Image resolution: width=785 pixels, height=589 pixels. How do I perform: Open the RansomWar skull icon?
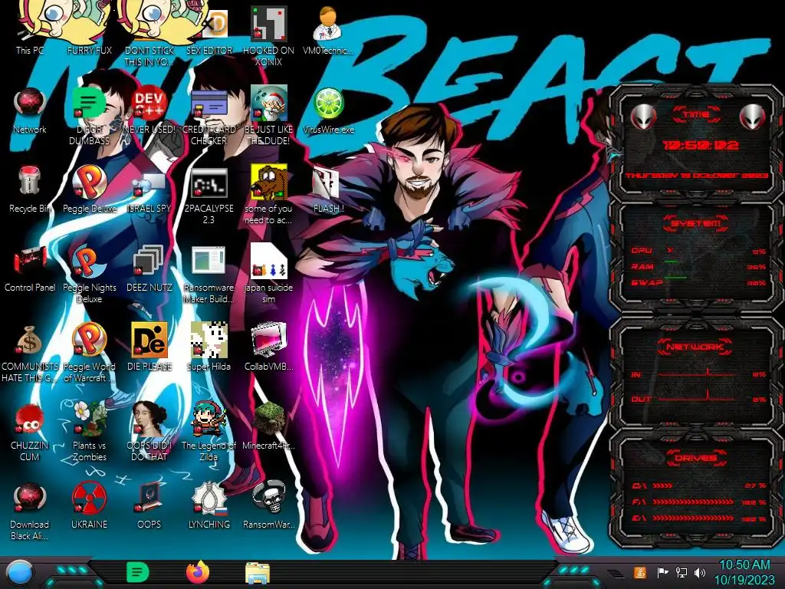click(x=268, y=506)
